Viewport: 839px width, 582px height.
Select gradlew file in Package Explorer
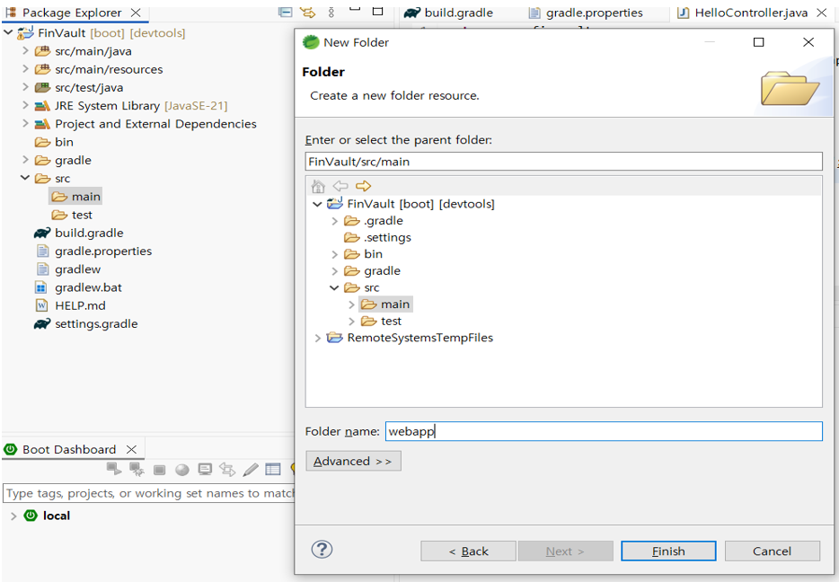(68, 269)
